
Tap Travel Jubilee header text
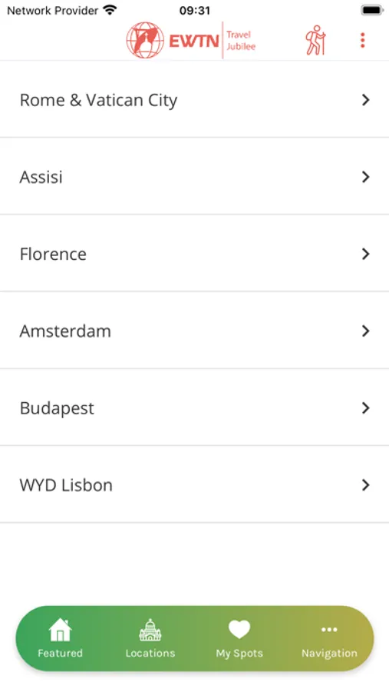tap(241, 41)
